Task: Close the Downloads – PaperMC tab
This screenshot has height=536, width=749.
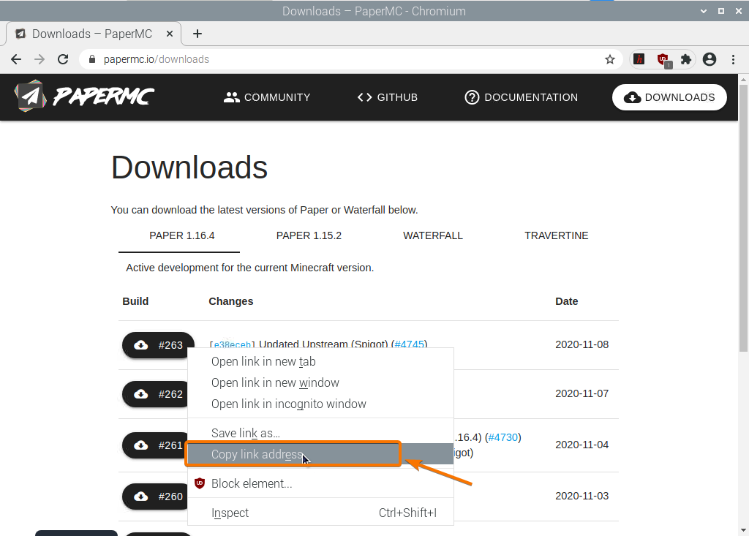Action: [170, 34]
